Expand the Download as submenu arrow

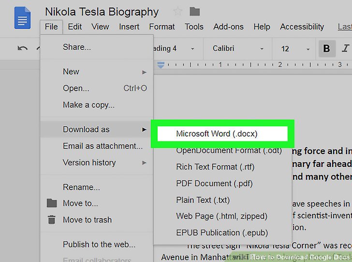[x=145, y=129]
